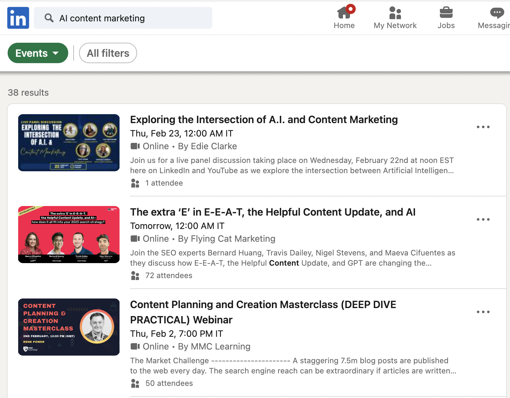Viewport: 510px width, 398px height.
Task: Click the search magnifier icon
Action: [x=49, y=18]
